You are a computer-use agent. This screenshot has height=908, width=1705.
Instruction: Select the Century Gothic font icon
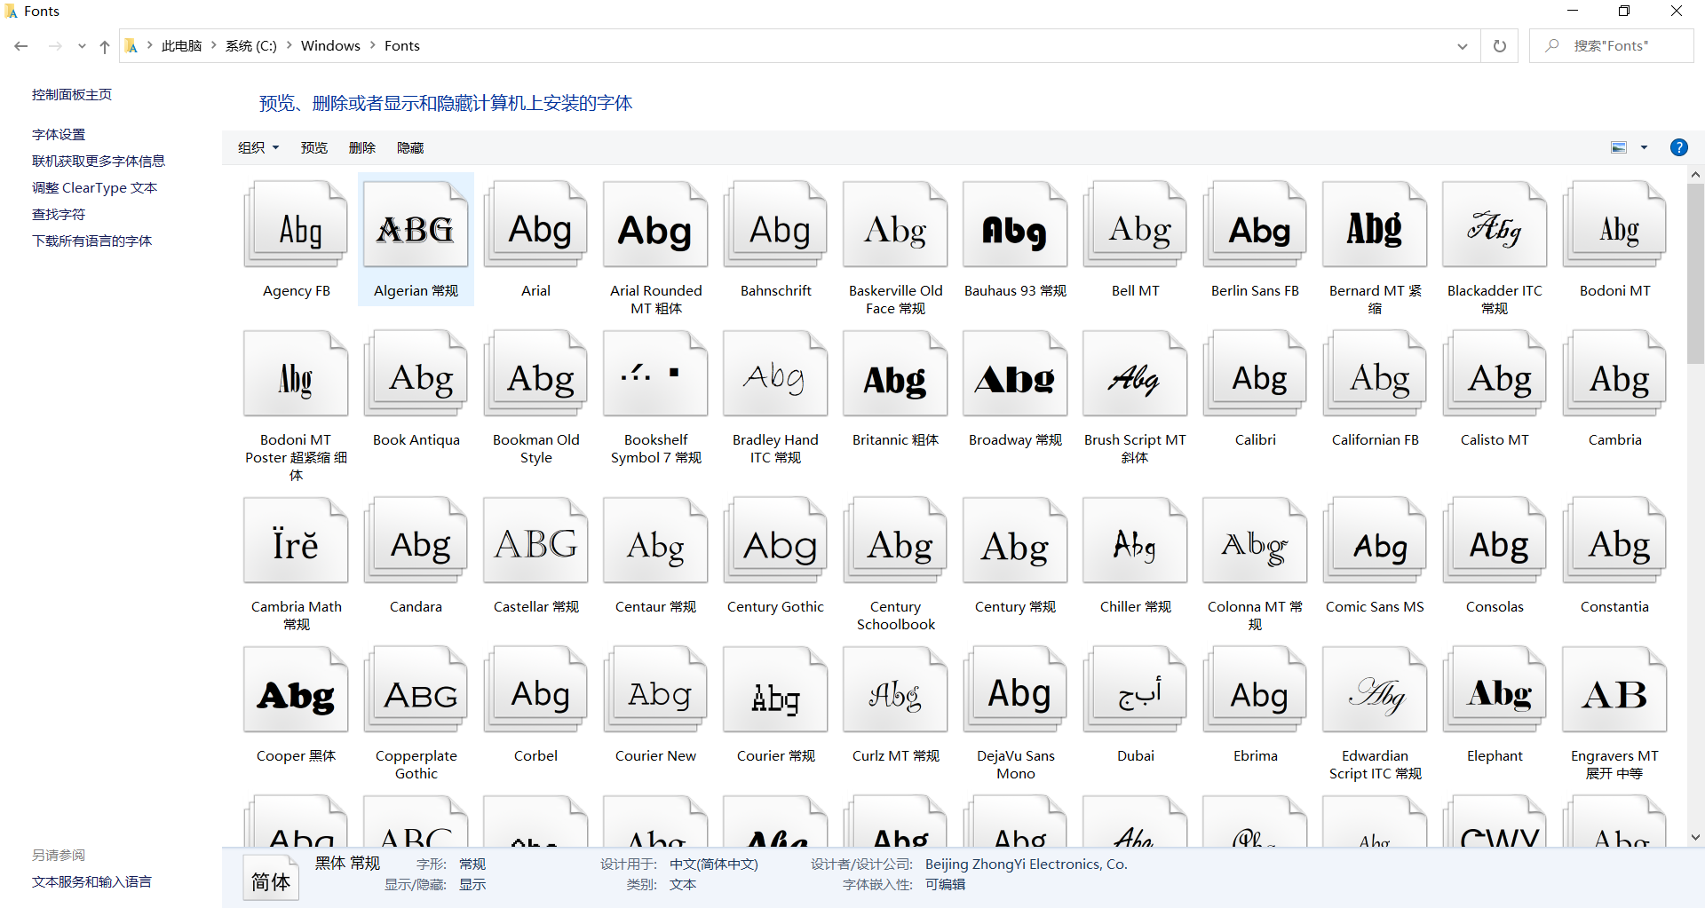click(775, 541)
